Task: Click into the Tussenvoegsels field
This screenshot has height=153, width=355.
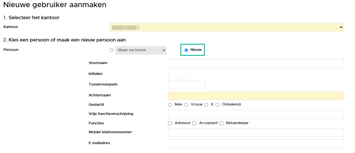Action: click(x=186, y=85)
